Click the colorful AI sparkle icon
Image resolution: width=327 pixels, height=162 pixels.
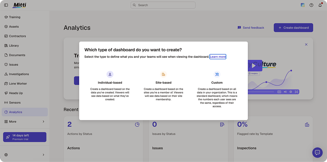coord(302,5)
